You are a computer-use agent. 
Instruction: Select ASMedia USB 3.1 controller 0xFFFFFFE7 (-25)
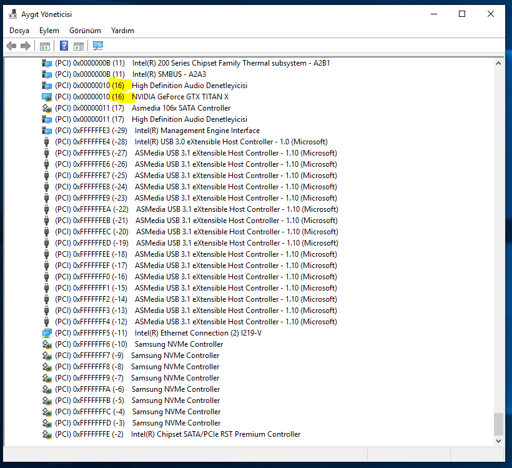[x=196, y=176]
